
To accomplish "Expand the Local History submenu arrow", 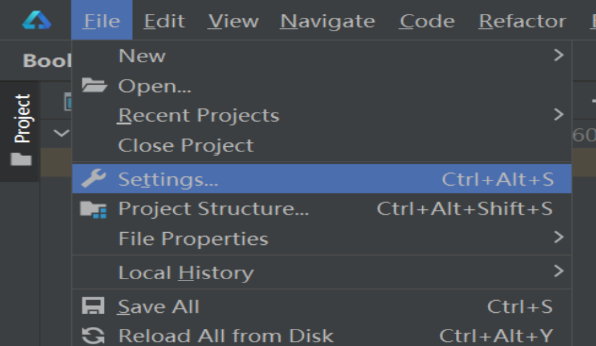I will (x=558, y=272).
